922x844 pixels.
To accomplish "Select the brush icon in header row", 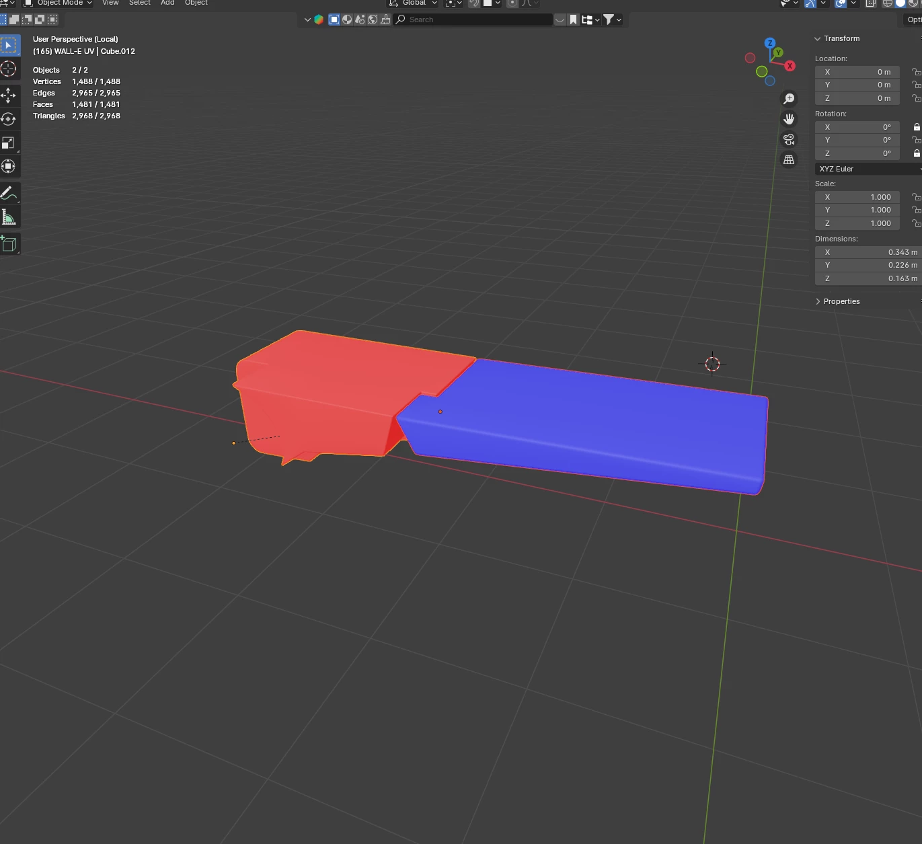I will 385,20.
